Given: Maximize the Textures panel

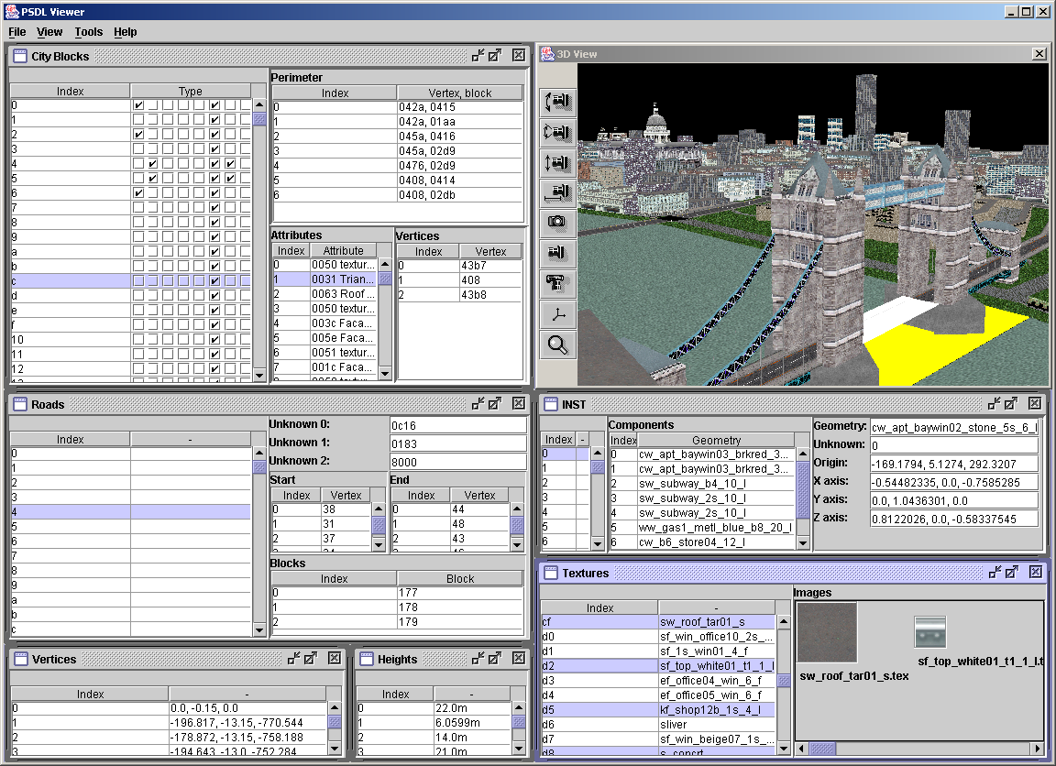Looking at the screenshot, I should pos(1011,573).
